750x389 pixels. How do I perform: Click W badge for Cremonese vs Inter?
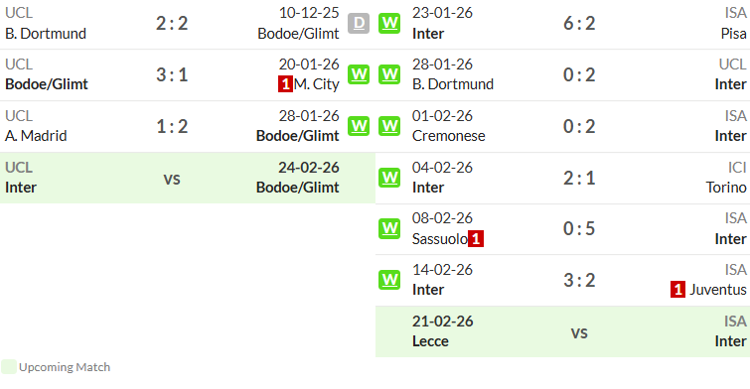click(389, 126)
